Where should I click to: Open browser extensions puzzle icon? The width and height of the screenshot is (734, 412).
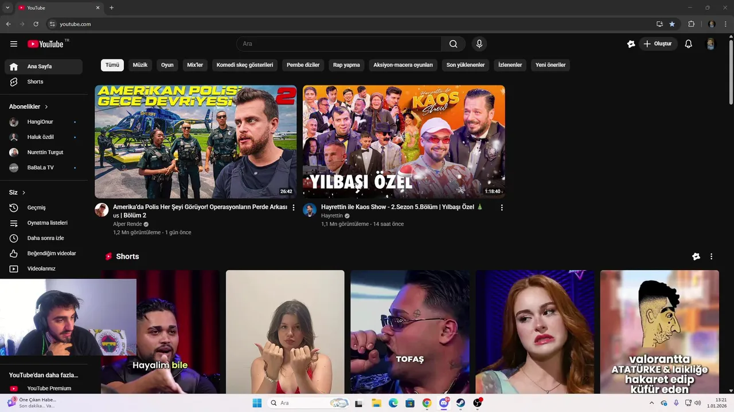tap(692, 24)
